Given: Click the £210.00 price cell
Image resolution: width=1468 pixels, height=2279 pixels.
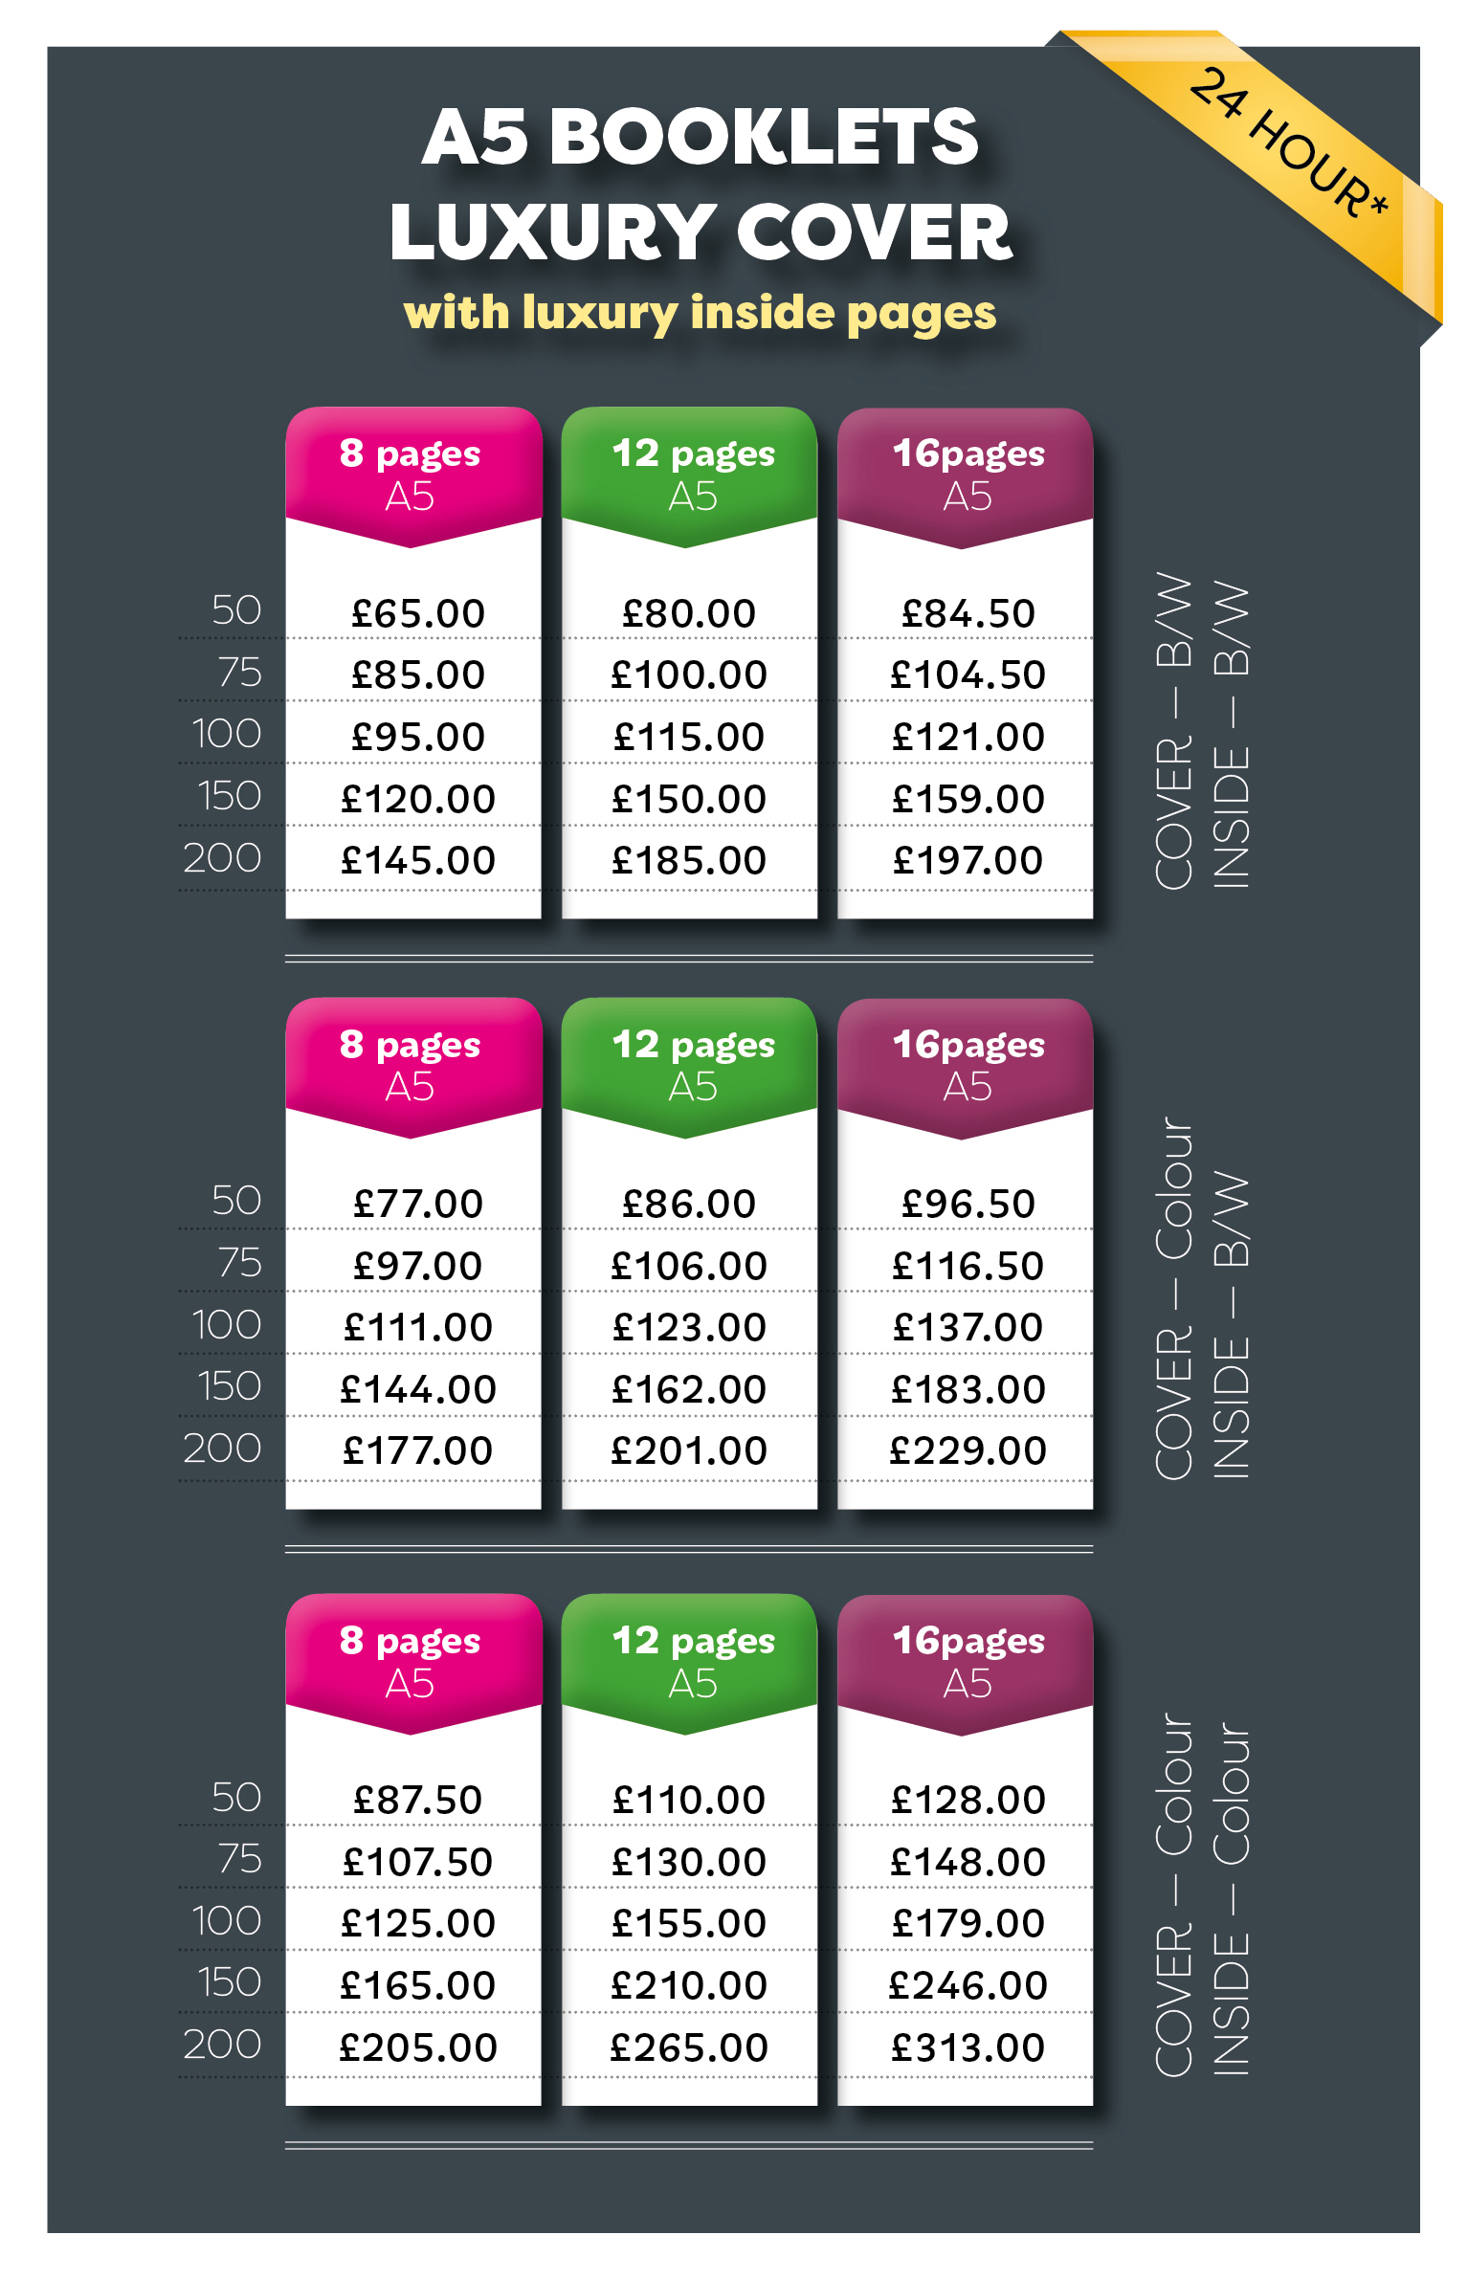Looking at the screenshot, I should pos(689,1986).
